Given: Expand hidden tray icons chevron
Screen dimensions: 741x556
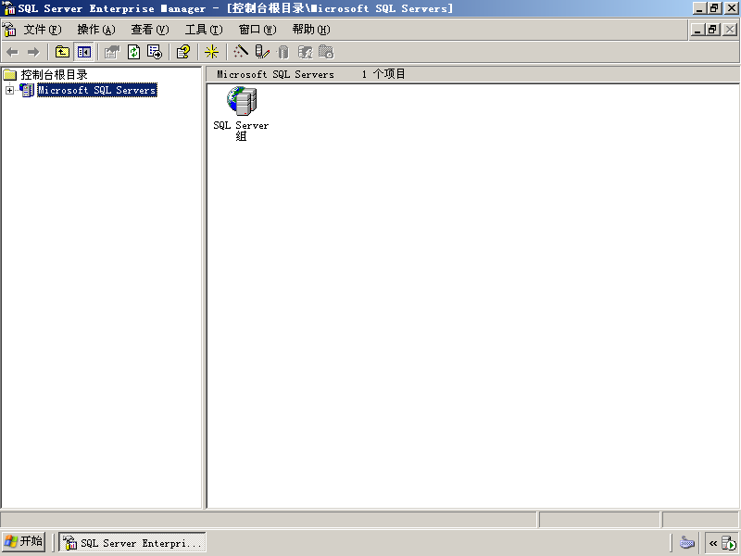Looking at the screenshot, I should pyautogui.click(x=713, y=543).
